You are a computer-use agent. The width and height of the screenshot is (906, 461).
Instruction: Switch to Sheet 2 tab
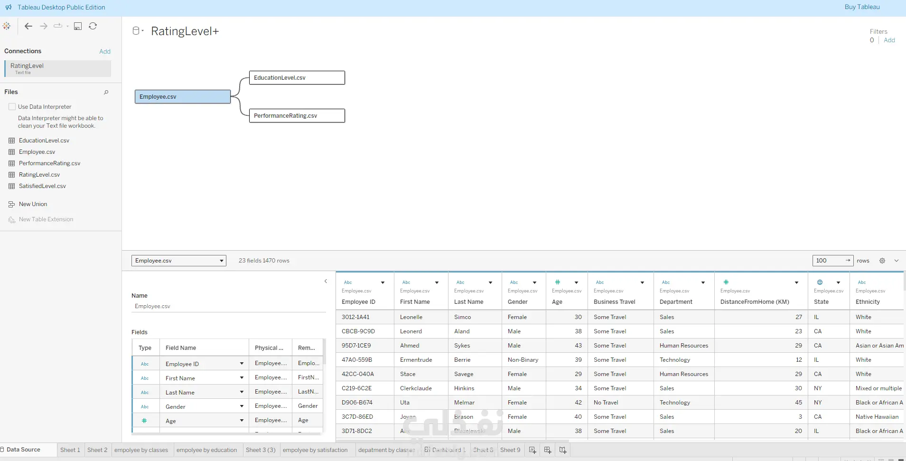coord(97,450)
